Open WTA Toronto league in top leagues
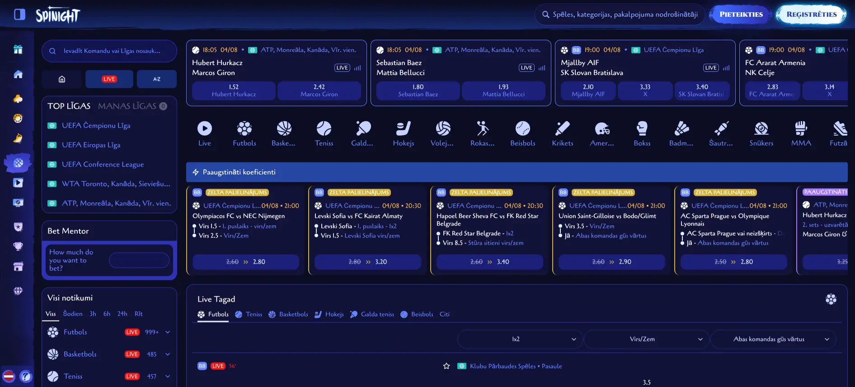Viewport: 855px width, 387px height. point(116,184)
